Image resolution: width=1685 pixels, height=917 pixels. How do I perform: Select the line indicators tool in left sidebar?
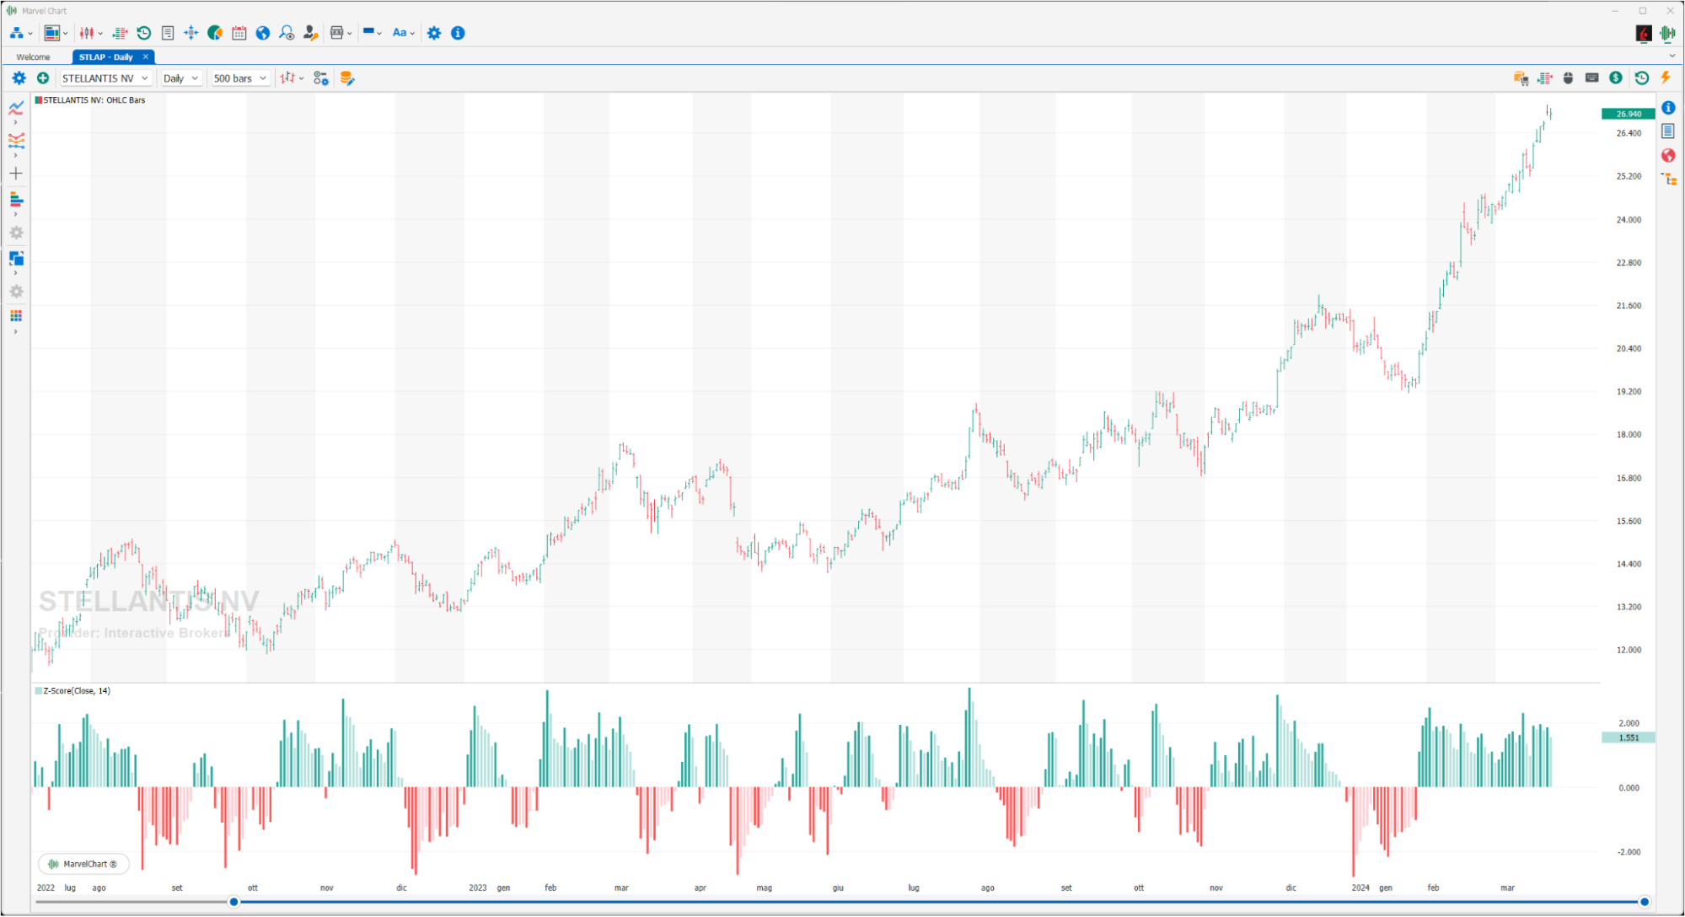point(16,108)
